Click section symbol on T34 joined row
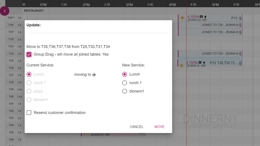 pos(240,54)
